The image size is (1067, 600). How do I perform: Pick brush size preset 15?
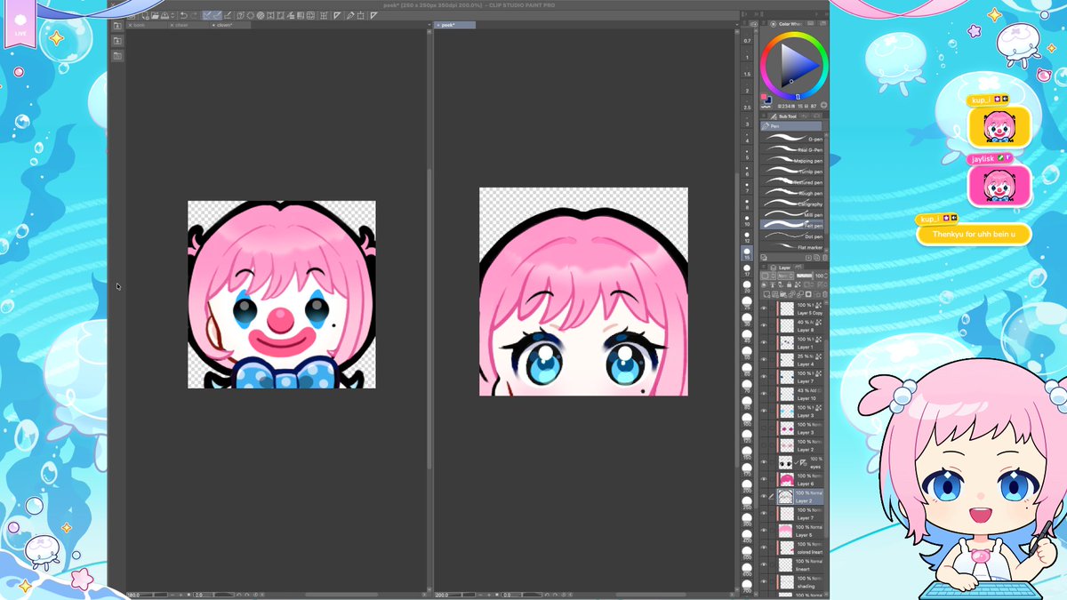pyautogui.click(x=747, y=253)
